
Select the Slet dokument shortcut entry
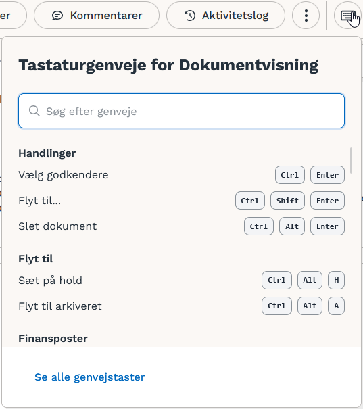pyautogui.click(x=181, y=226)
